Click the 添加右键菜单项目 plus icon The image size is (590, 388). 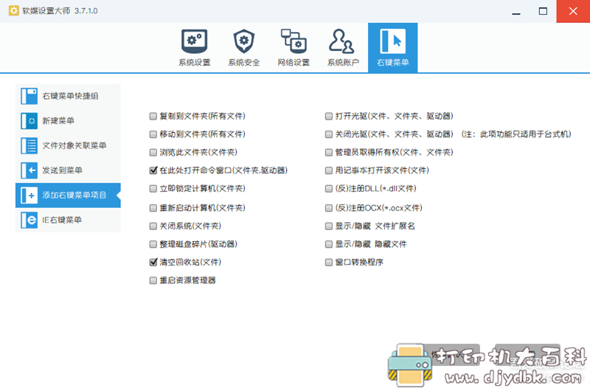(29, 195)
